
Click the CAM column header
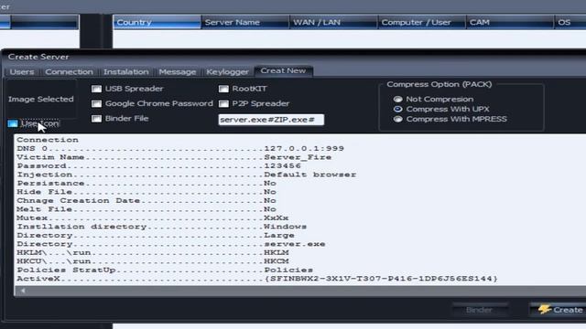[509, 22]
